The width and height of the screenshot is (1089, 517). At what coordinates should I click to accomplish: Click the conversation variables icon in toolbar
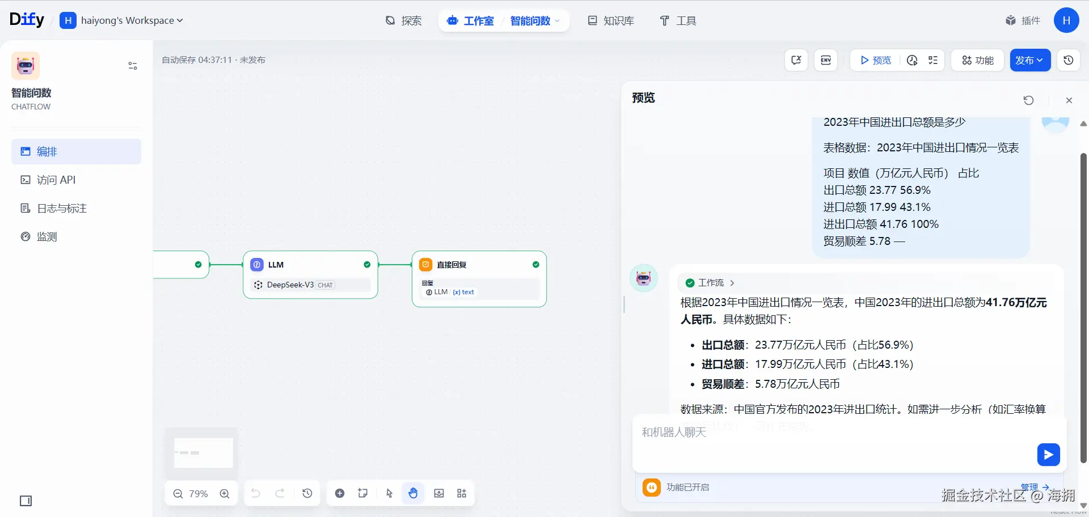796,60
